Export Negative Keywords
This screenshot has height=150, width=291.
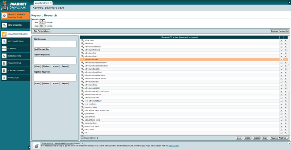(x=65, y=83)
